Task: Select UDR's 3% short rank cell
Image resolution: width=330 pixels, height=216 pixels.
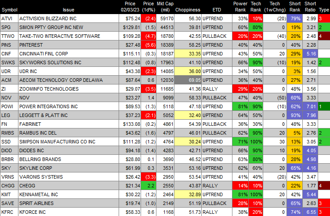Action: (295, 71)
